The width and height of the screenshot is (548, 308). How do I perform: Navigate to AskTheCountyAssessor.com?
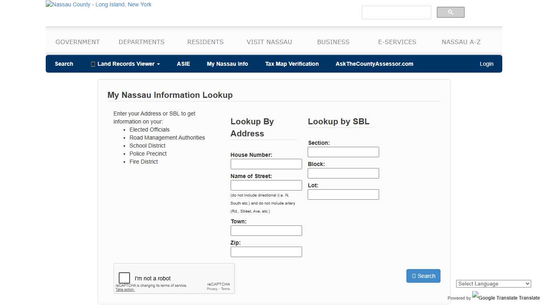tap(374, 64)
